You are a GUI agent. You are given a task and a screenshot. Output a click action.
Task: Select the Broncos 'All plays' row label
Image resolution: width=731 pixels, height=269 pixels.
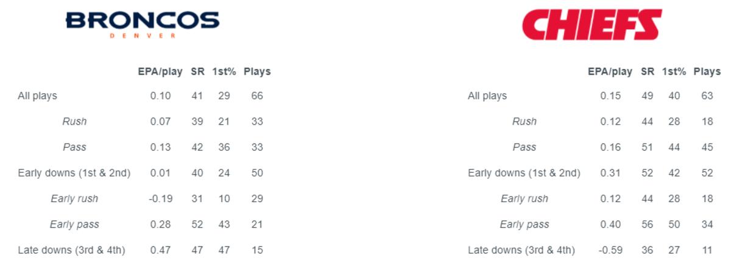38,96
